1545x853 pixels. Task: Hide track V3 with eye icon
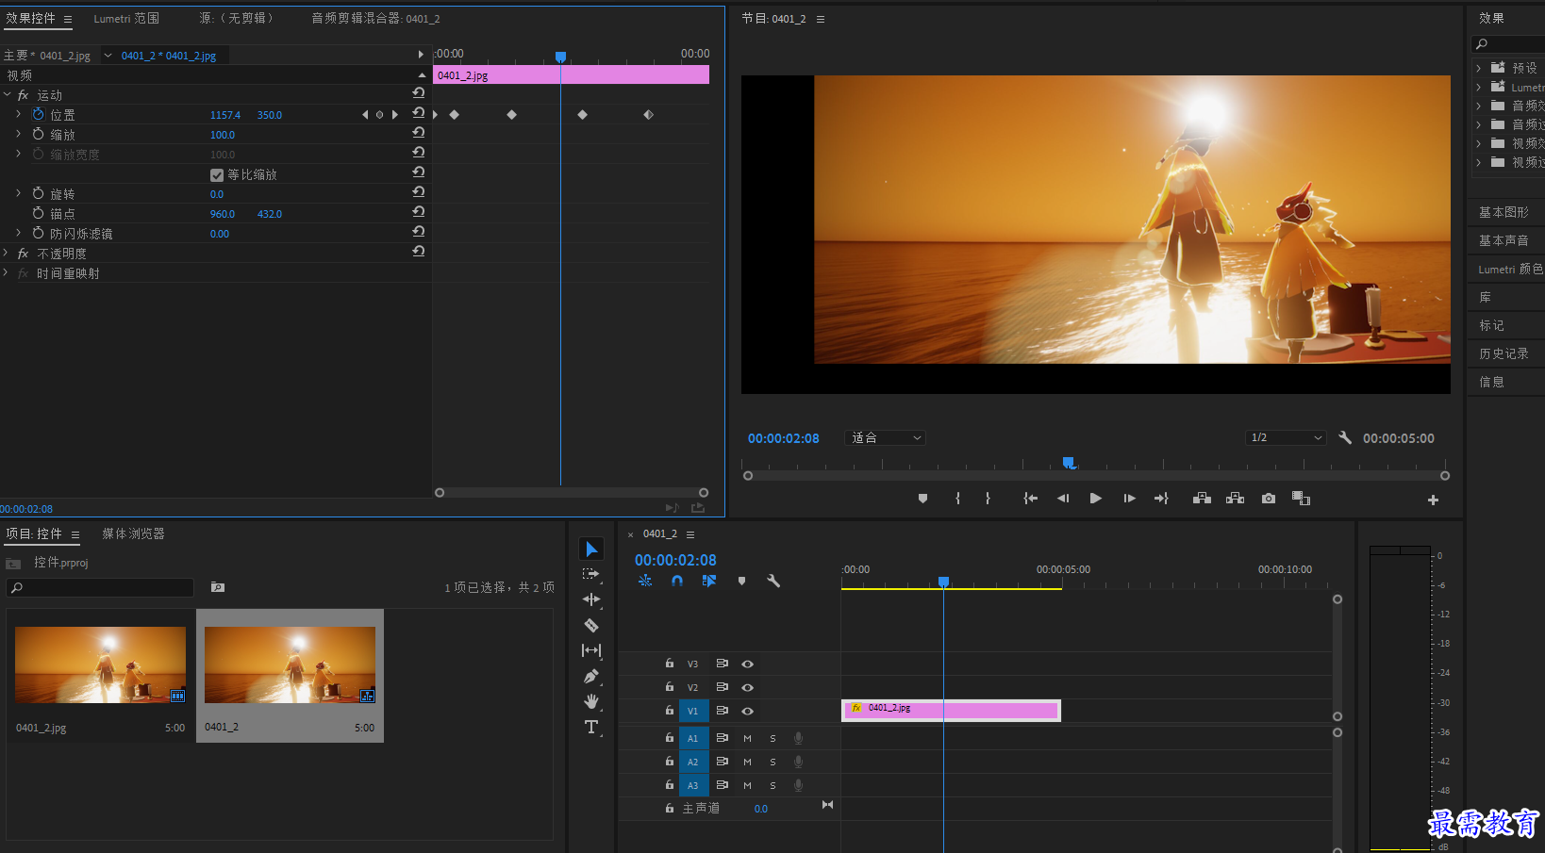(747, 664)
